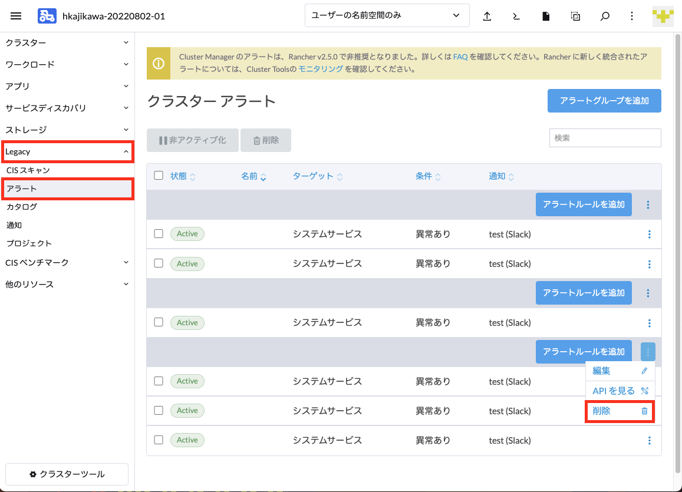Viewport: 682px width, 492px height.
Task: Sort by 状態 column arrows
Action: click(x=193, y=176)
